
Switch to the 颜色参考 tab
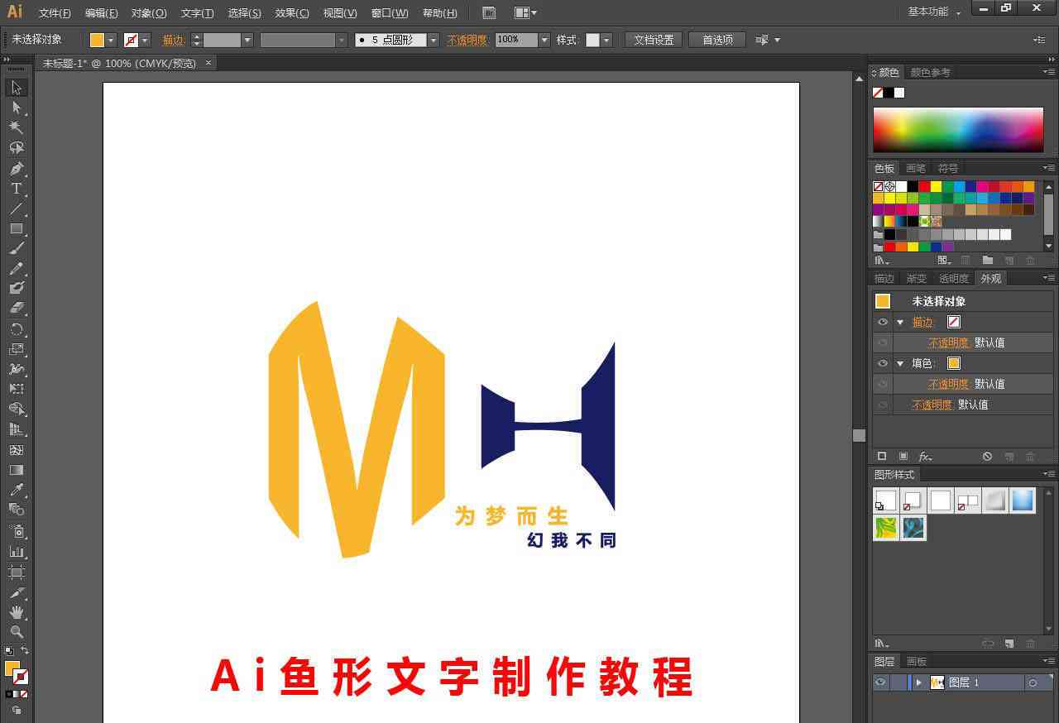click(930, 72)
